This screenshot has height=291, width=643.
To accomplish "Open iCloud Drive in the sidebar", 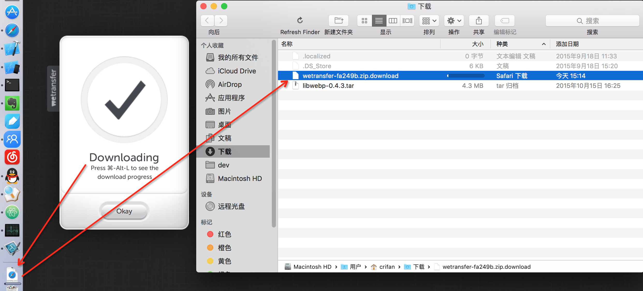I will [x=236, y=71].
